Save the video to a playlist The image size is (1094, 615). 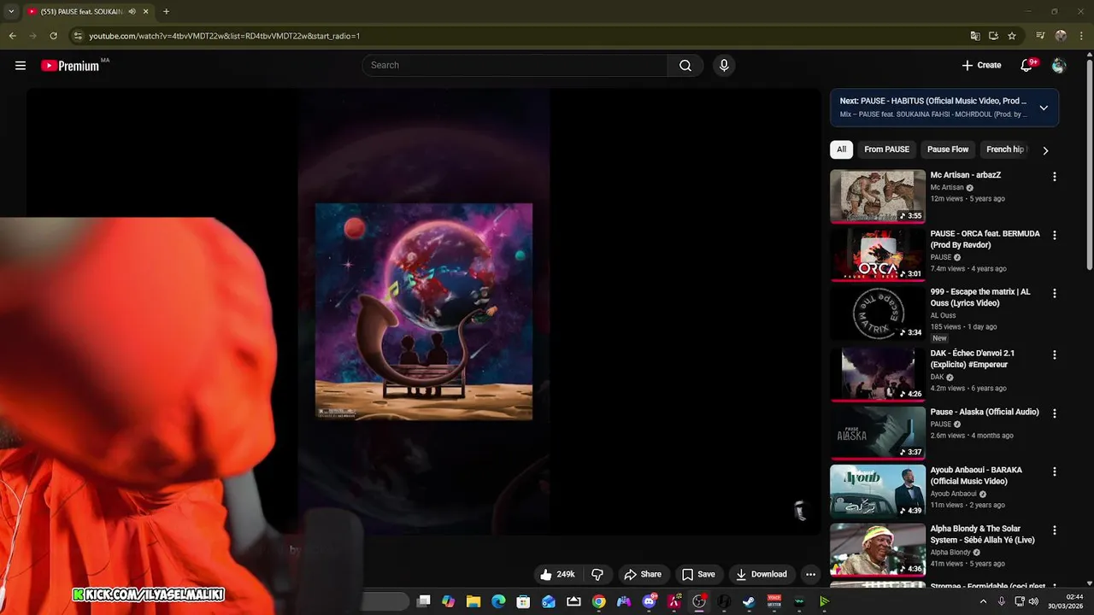698,575
